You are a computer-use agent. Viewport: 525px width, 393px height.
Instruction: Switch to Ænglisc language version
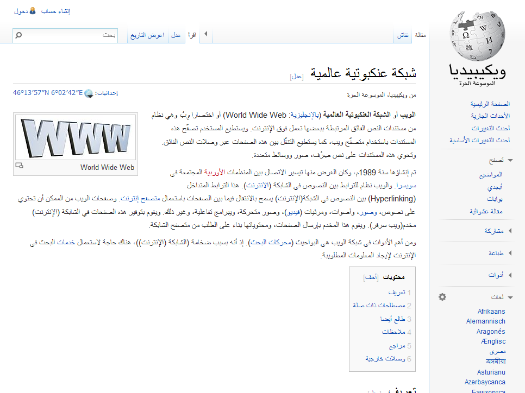click(x=493, y=341)
